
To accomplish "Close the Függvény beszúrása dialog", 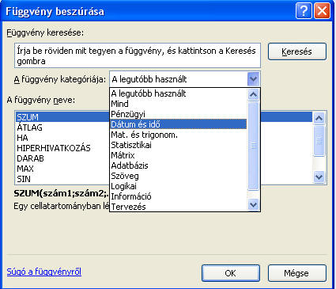I will click(322, 11).
